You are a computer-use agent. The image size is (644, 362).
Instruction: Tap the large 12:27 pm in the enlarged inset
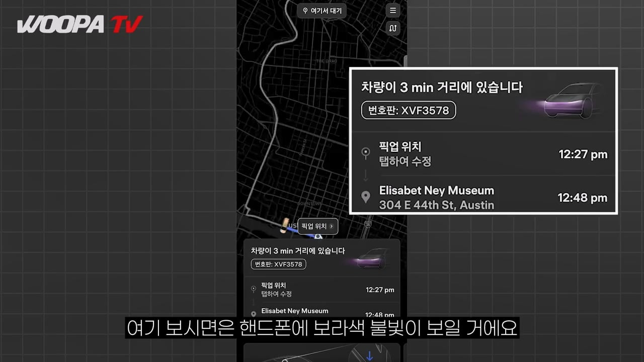[583, 154]
